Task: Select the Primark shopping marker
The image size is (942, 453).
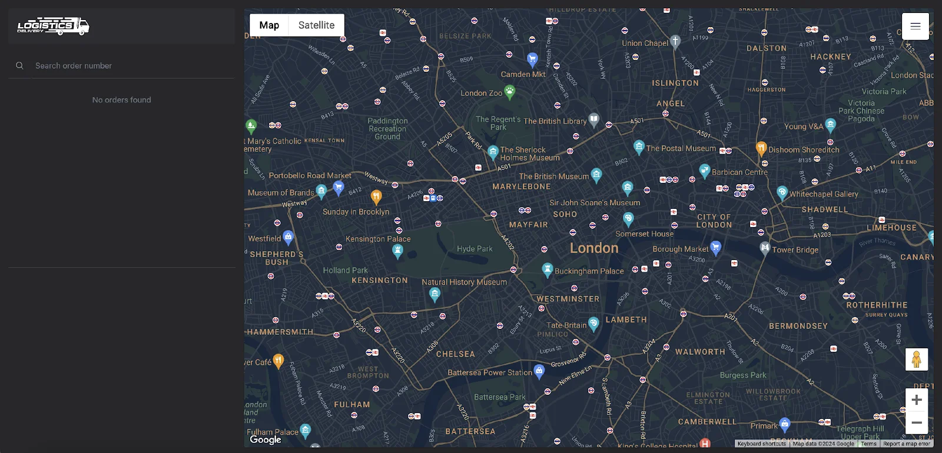Action: pyautogui.click(x=784, y=424)
